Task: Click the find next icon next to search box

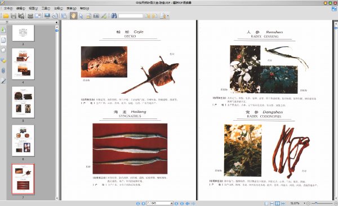Action: (154, 16)
